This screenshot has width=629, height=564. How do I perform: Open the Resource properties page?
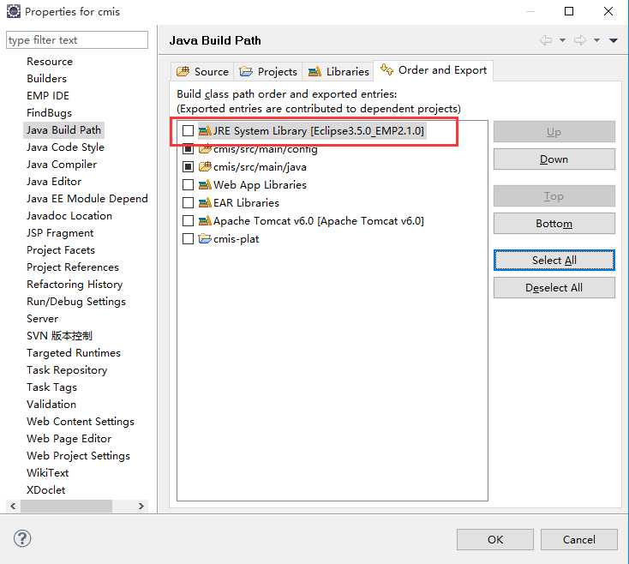[50, 62]
